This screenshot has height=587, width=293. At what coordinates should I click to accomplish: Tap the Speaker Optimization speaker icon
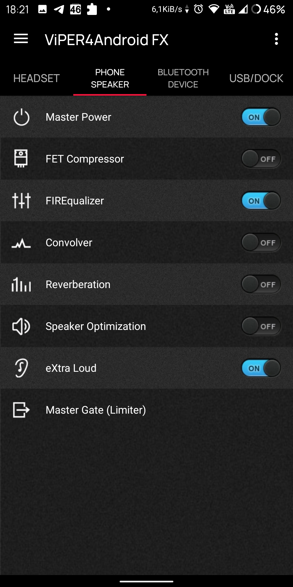point(21,326)
